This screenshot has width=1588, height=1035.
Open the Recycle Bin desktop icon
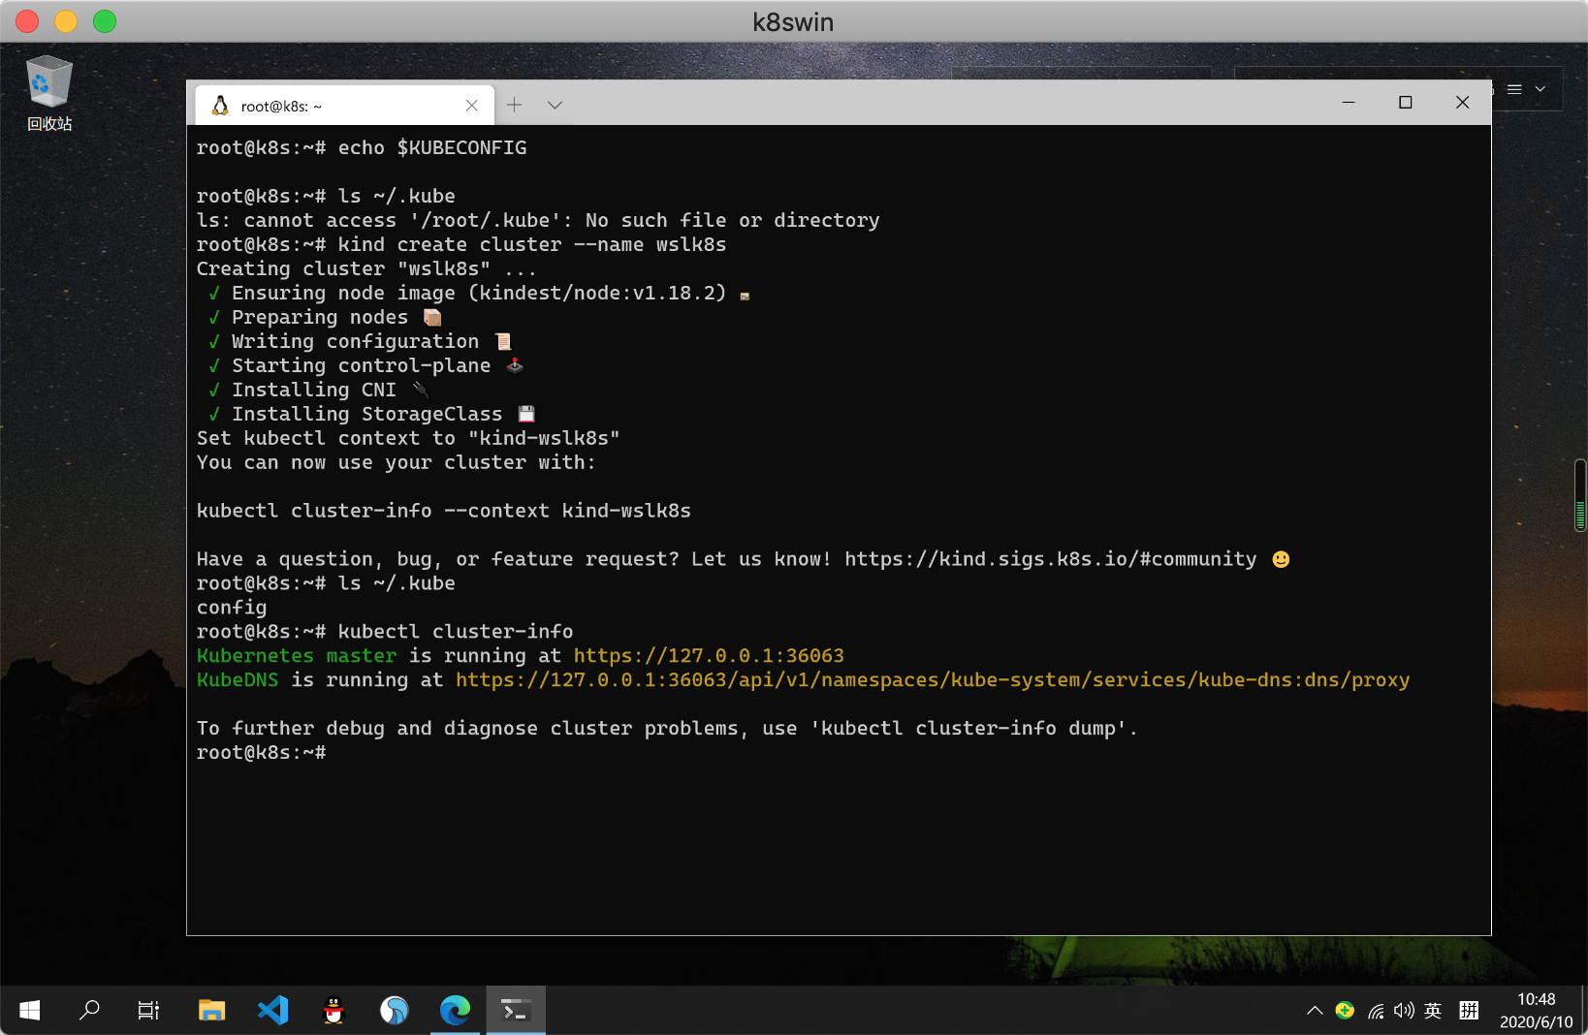[x=48, y=93]
